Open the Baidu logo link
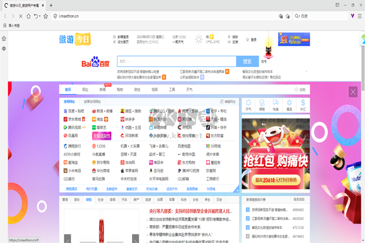 (96, 61)
